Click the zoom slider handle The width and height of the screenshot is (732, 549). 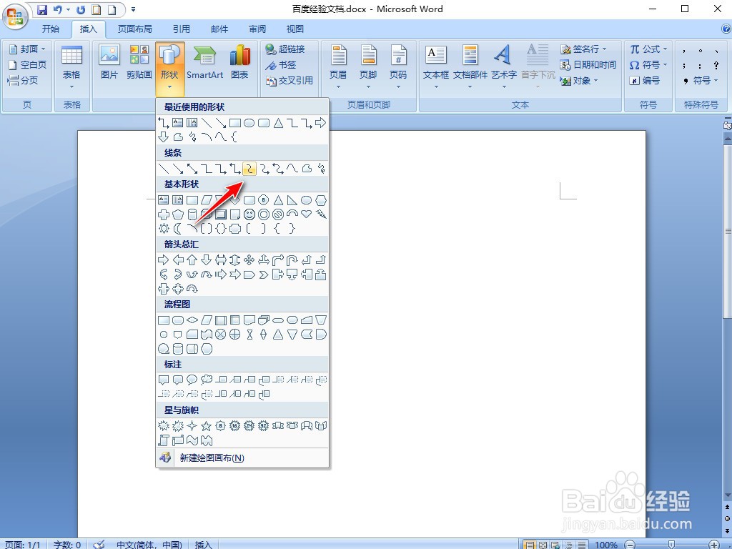[x=671, y=544]
